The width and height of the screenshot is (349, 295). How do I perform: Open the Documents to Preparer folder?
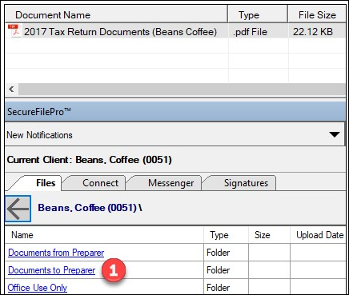[x=51, y=270]
